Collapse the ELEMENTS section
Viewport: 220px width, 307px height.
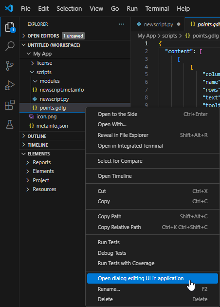[24, 154]
